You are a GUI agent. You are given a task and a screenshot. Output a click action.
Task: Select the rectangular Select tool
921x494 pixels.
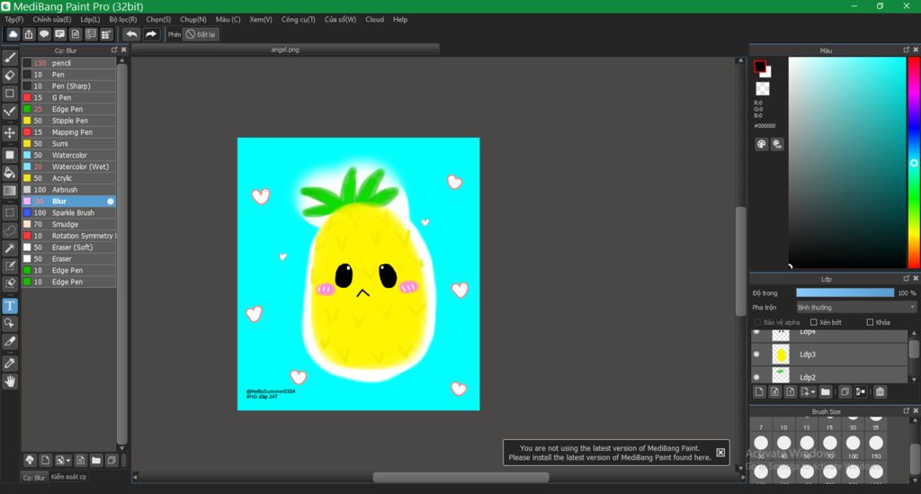tap(10, 212)
